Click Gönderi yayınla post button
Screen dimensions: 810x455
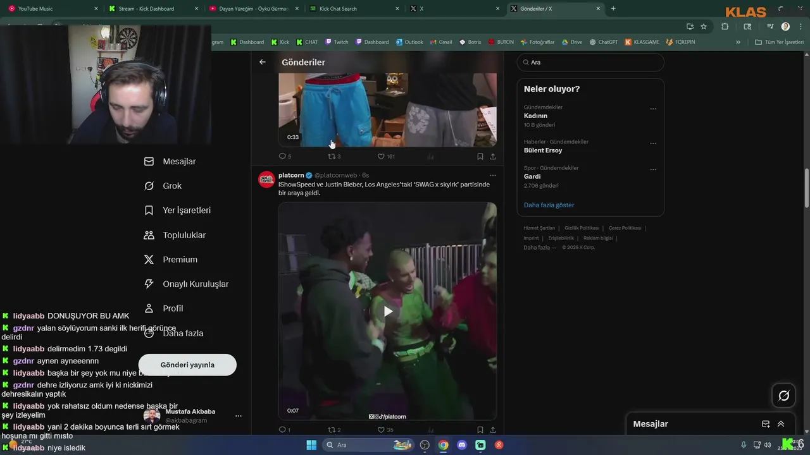click(x=187, y=365)
